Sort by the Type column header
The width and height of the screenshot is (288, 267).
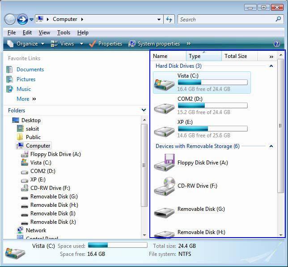coord(204,56)
